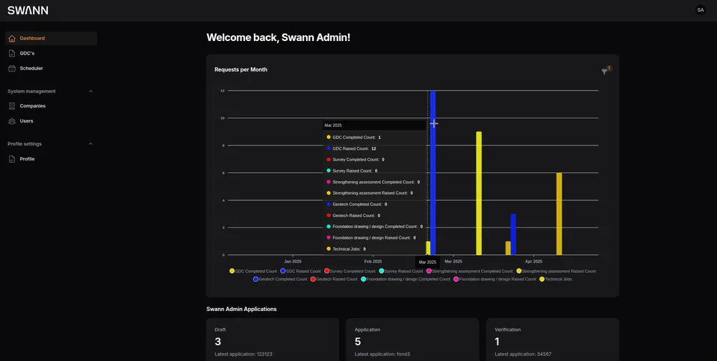Click the SWANN logo
The image size is (717, 361).
click(x=28, y=10)
